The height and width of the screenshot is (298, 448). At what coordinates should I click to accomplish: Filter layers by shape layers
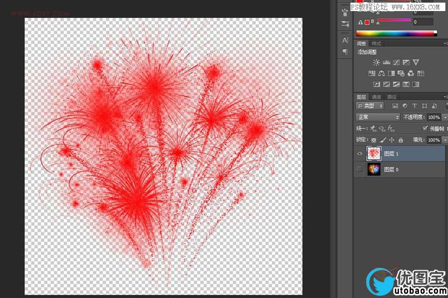tap(425, 106)
